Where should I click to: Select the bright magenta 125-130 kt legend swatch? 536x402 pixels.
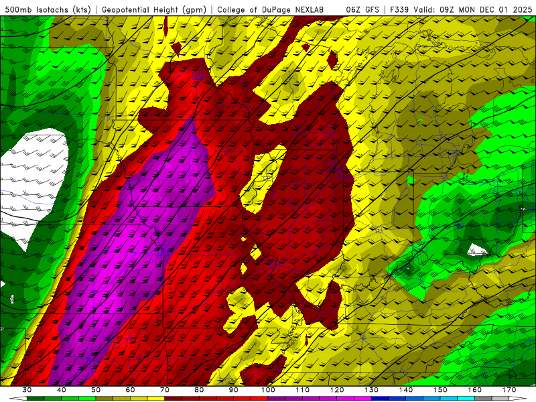click(362, 399)
